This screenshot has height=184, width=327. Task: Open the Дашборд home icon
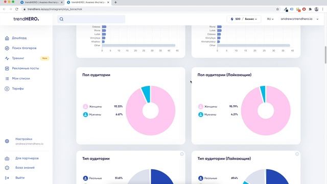click(7, 38)
